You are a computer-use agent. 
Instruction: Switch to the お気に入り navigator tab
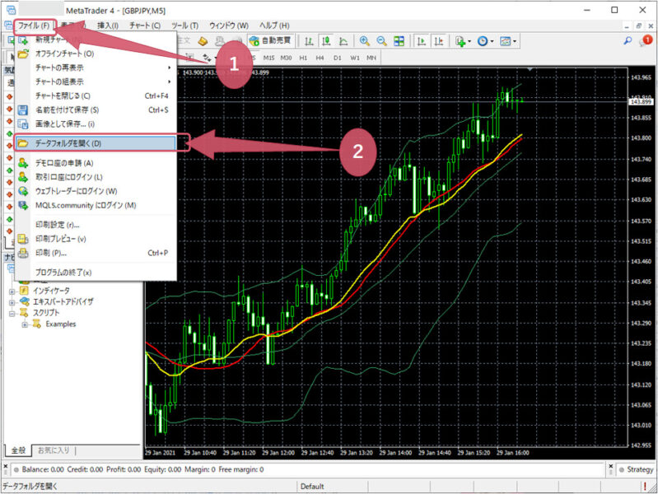coord(54,450)
